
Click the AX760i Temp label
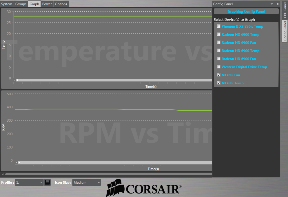(x=233, y=83)
